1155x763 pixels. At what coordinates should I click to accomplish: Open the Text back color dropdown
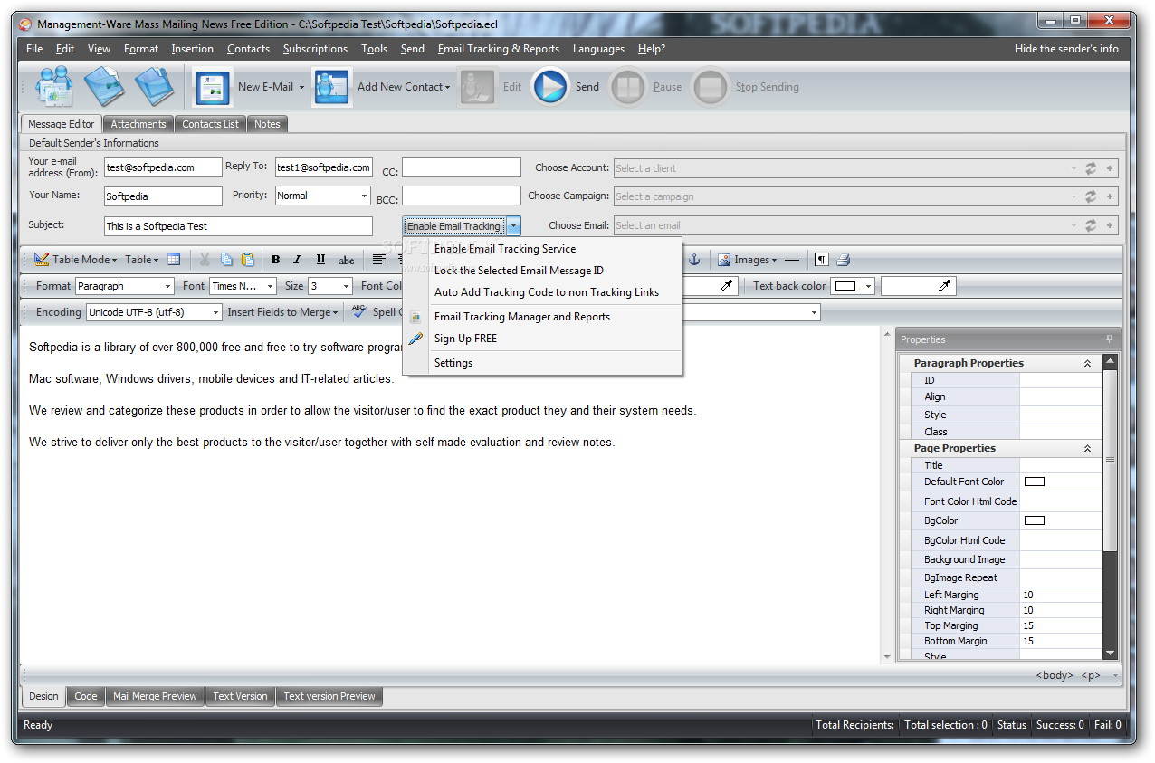click(869, 286)
